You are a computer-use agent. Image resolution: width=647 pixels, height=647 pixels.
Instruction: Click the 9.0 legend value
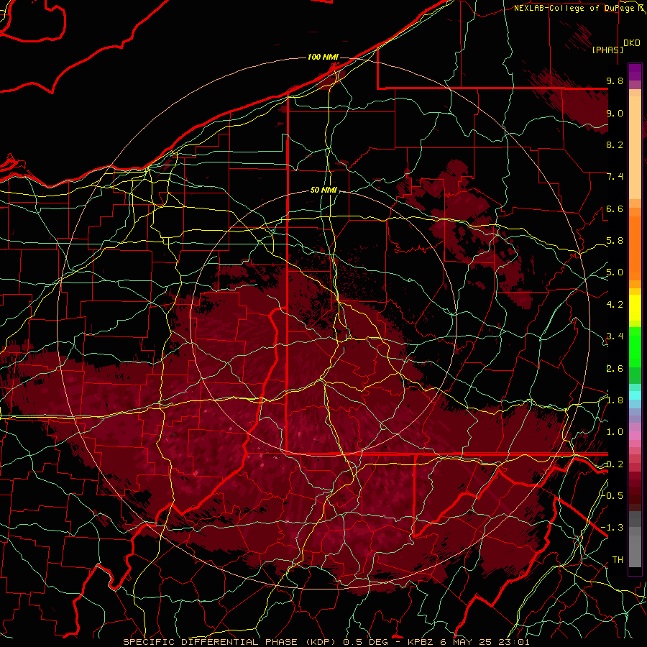tap(615, 113)
